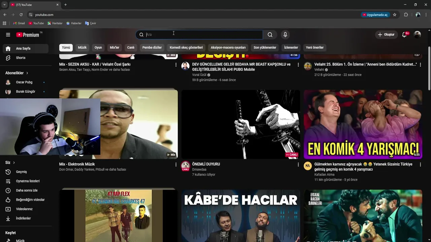Open the hamburger guide menu
The image size is (431, 242).
pos(8,35)
